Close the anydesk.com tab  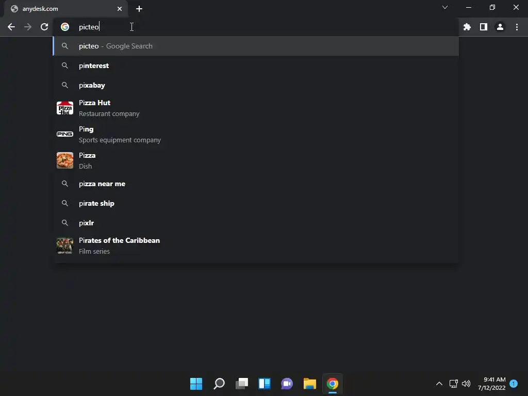pyautogui.click(x=120, y=9)
